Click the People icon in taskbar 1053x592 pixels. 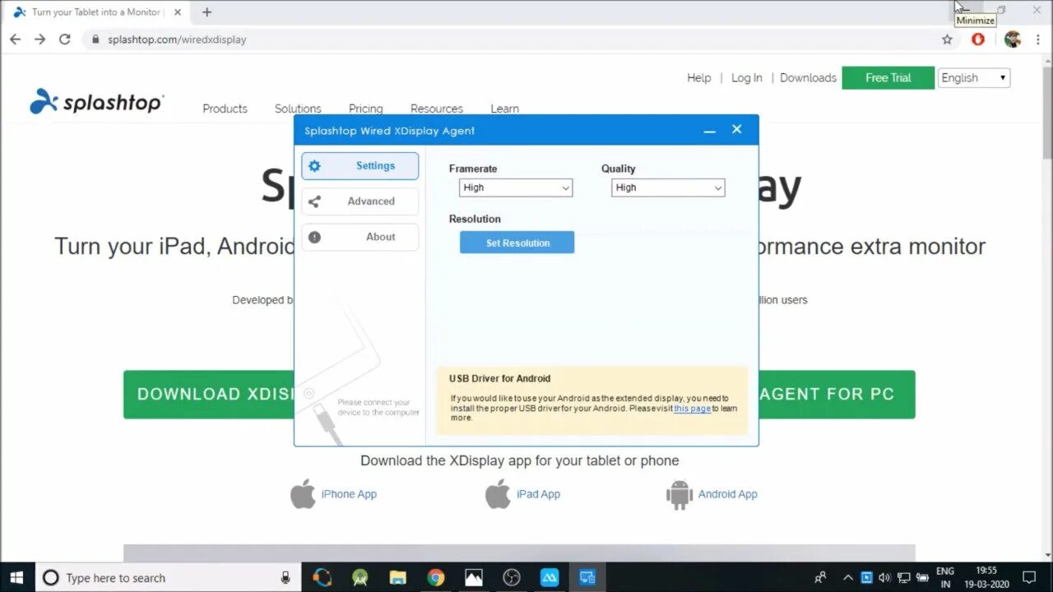tap(820, 577)
